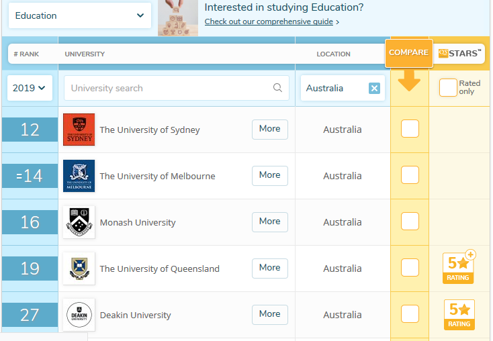Clear the Australia location filter with X
This screenshot has height=341, width=493.
[x=374, y=88]
